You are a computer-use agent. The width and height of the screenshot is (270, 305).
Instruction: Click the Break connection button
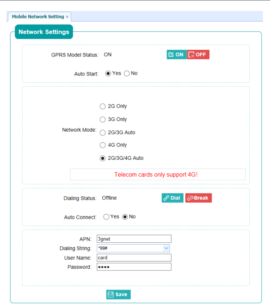click(198, 198)
